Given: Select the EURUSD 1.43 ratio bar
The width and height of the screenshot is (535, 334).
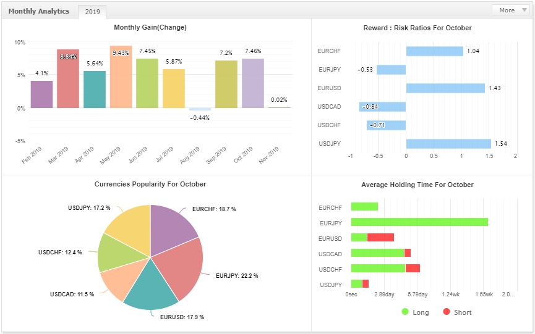Looking at the screenshot, I should 445,88.
